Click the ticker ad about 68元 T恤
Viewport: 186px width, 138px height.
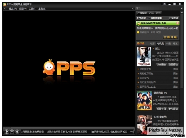point(109,132)
